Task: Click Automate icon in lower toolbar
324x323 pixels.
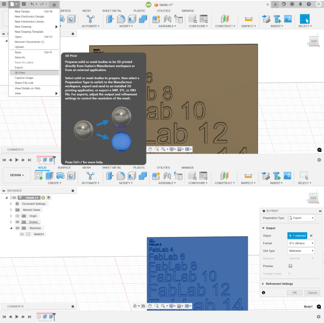Action: (x=90, y=176)
